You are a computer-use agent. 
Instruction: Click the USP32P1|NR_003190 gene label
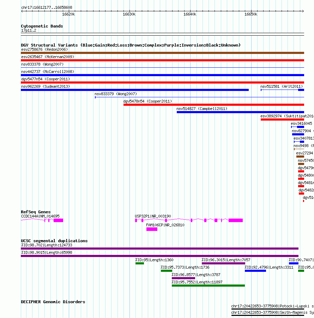153,216
